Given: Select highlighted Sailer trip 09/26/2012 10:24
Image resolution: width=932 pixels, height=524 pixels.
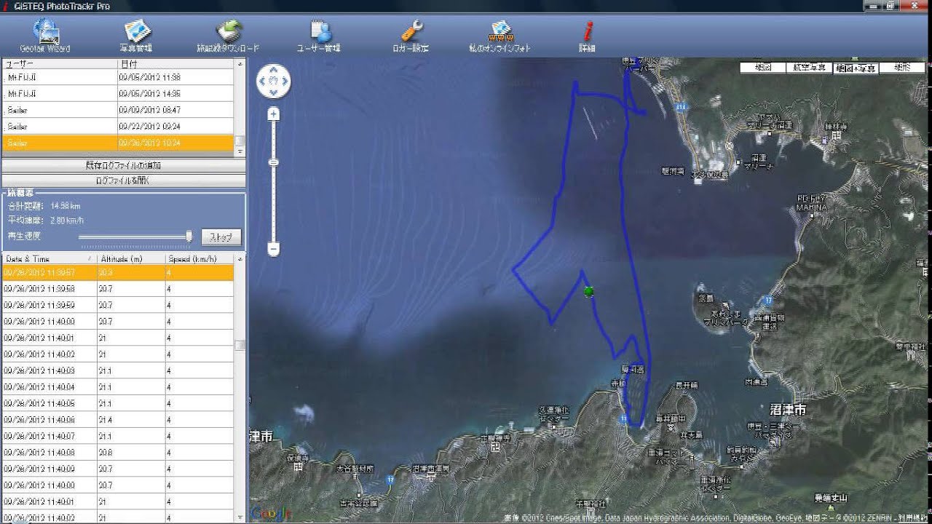Looking at the screenshot, I should (118, 143).
